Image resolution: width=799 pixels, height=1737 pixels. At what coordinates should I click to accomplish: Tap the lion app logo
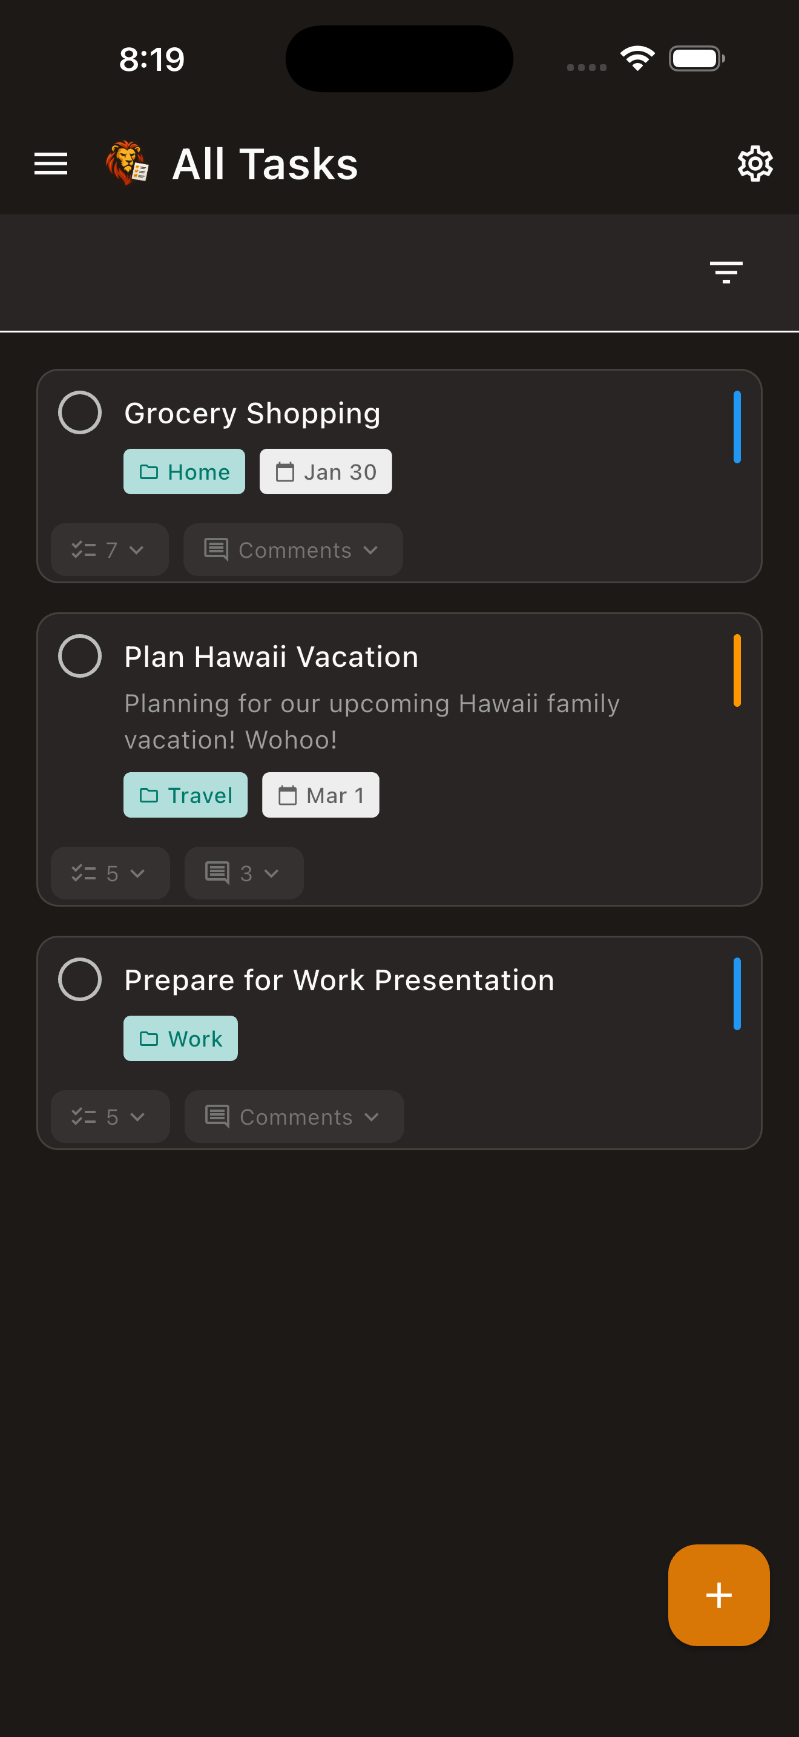[127, 163]
